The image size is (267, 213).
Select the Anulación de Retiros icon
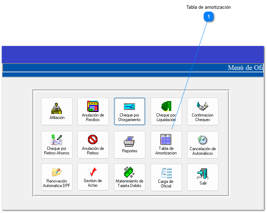pyautogui.click(x=93, y=145)
